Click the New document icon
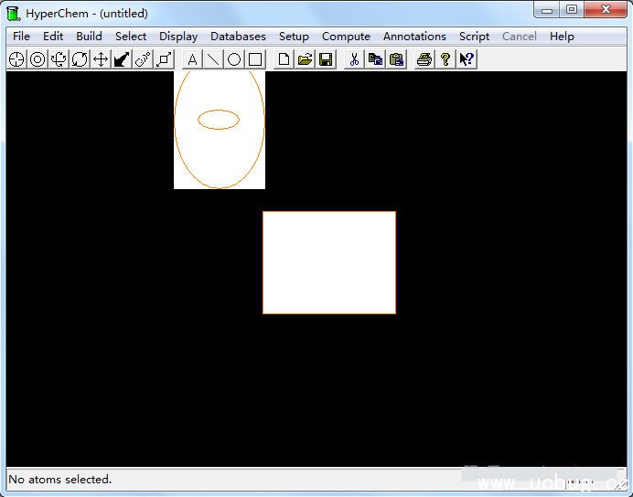 tap(284, 59)
